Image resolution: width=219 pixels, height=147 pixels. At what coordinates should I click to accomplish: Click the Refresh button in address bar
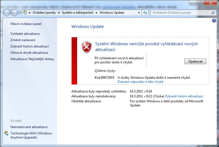[x=145, y=13]
